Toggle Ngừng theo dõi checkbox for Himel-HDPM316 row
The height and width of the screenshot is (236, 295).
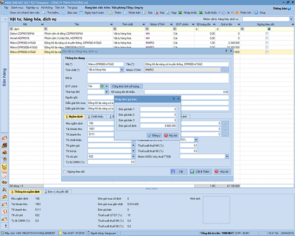click(x=267, y=38)
